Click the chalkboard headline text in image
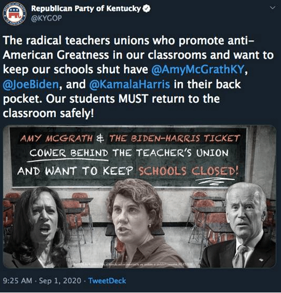The height and width of the screenshot is (293, 281). pyautogui.click(x=129, y=155)
